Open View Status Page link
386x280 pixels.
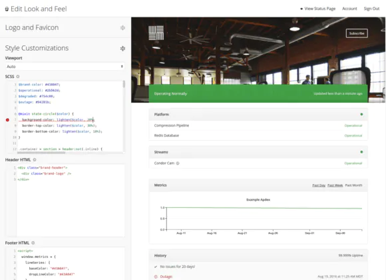(x=317, y=9)
